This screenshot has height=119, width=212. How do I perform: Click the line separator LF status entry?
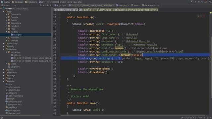[x=192, y=118]
